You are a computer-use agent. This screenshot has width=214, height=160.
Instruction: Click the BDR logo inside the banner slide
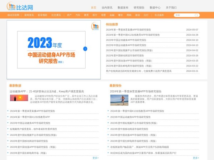pyautogui.click(x=96, y=26)
